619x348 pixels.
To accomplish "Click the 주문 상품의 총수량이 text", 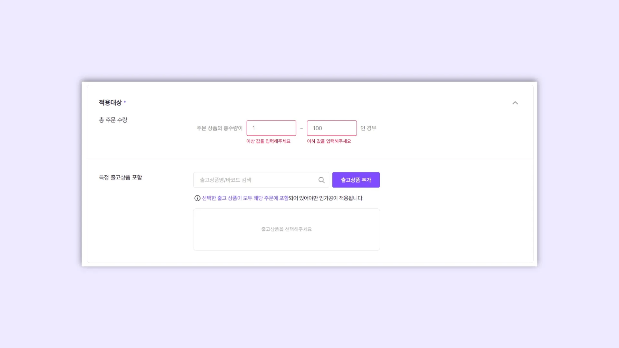I will (x=220, y=128).
